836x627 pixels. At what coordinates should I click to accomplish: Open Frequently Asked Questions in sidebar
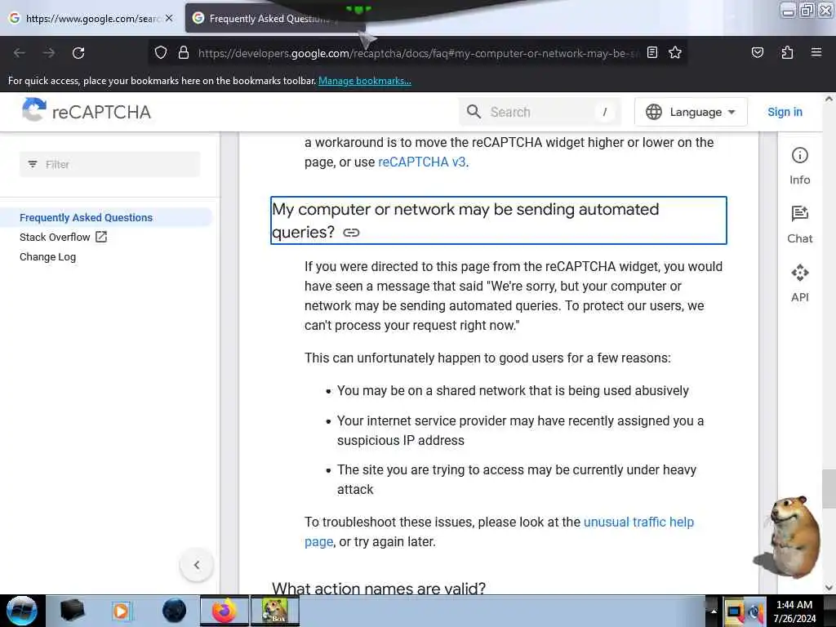(86, 217)
